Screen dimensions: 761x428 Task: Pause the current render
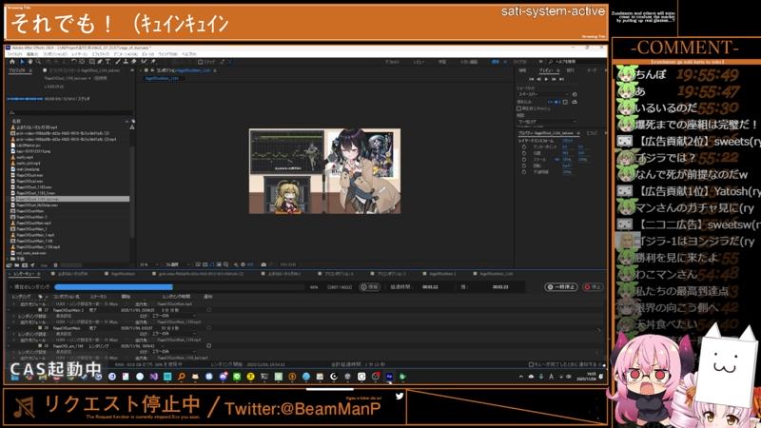click(561, 287)
